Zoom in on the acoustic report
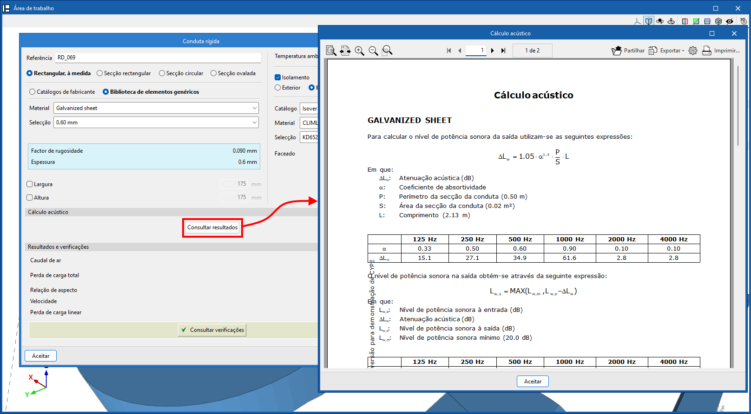The image size is (751, 414). (x=359, y=51)
